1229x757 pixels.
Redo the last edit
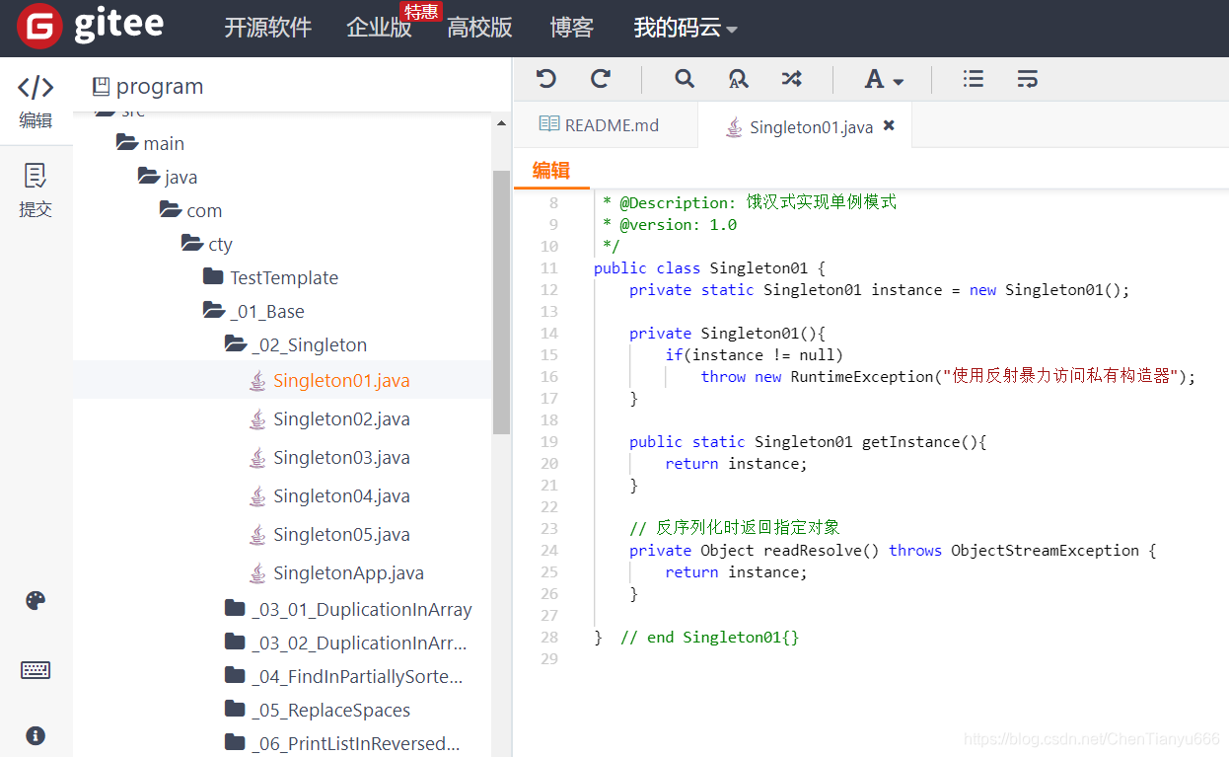pos(601,79)
